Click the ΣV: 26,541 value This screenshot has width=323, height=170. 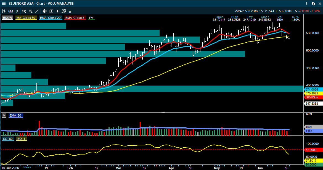[x=267, y=11]
